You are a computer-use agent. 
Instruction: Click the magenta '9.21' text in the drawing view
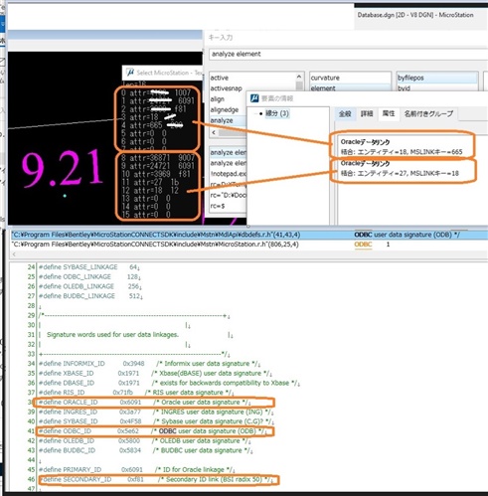click(63, 168)
